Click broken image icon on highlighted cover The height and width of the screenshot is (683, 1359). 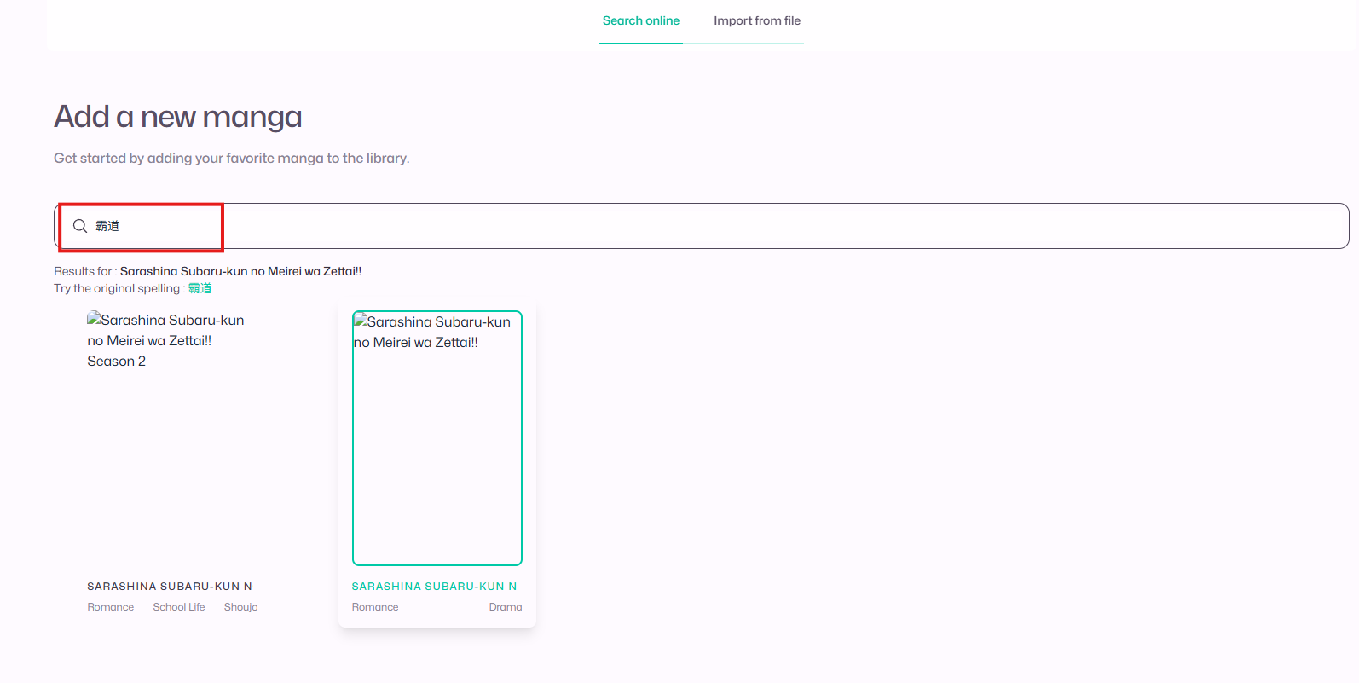(361, 321)
